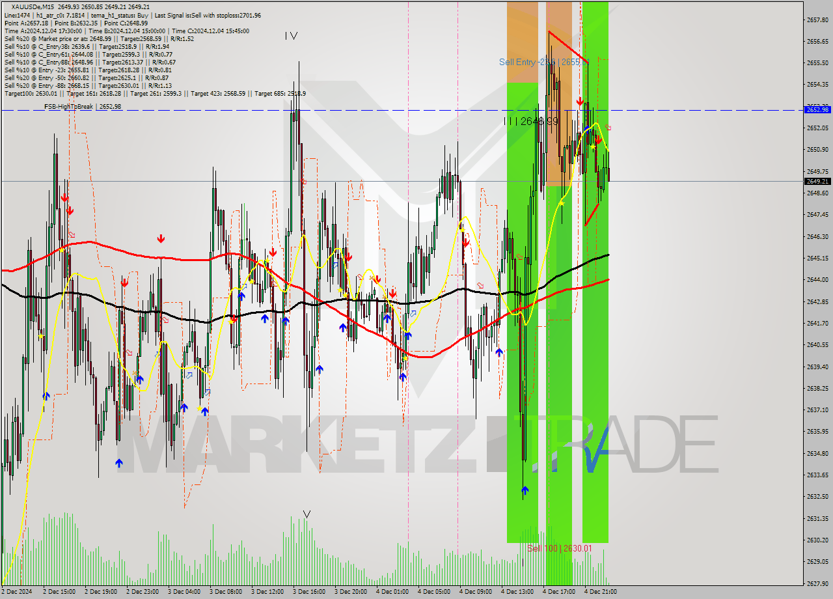Click the 2652.98 level price tag
833x599 pixels.
pos(817,109)
